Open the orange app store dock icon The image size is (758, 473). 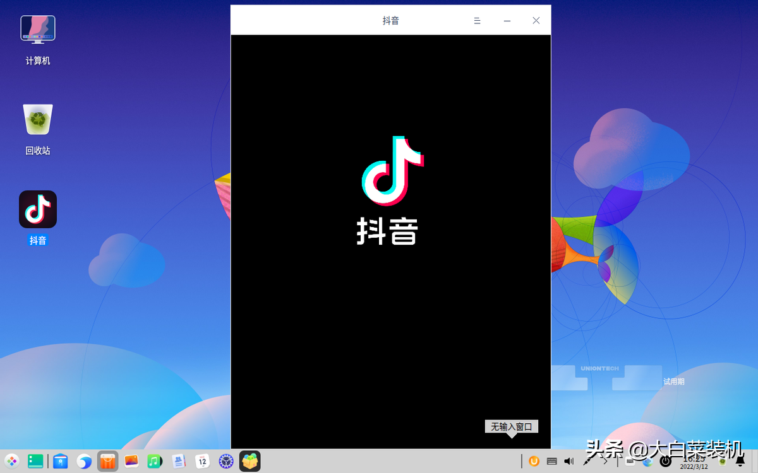(x=108, y=461)
